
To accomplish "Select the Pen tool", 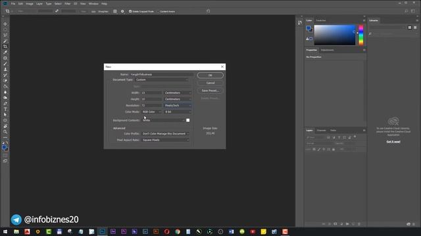I will [x=5, y=104].
